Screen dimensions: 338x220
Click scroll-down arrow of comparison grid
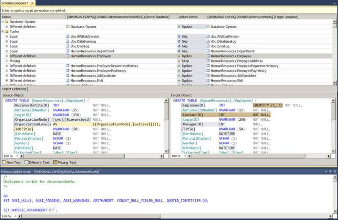pos(334,83)
